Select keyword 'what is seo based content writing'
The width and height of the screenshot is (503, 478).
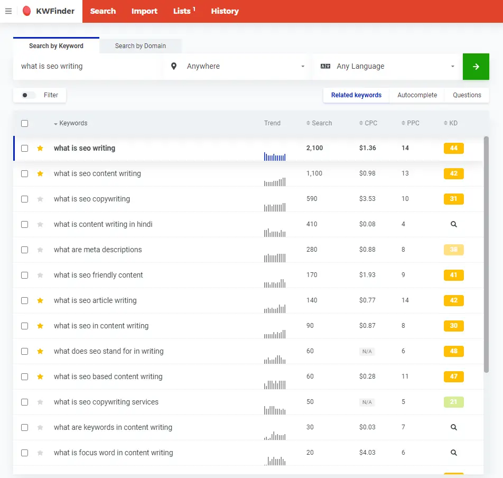108,376
